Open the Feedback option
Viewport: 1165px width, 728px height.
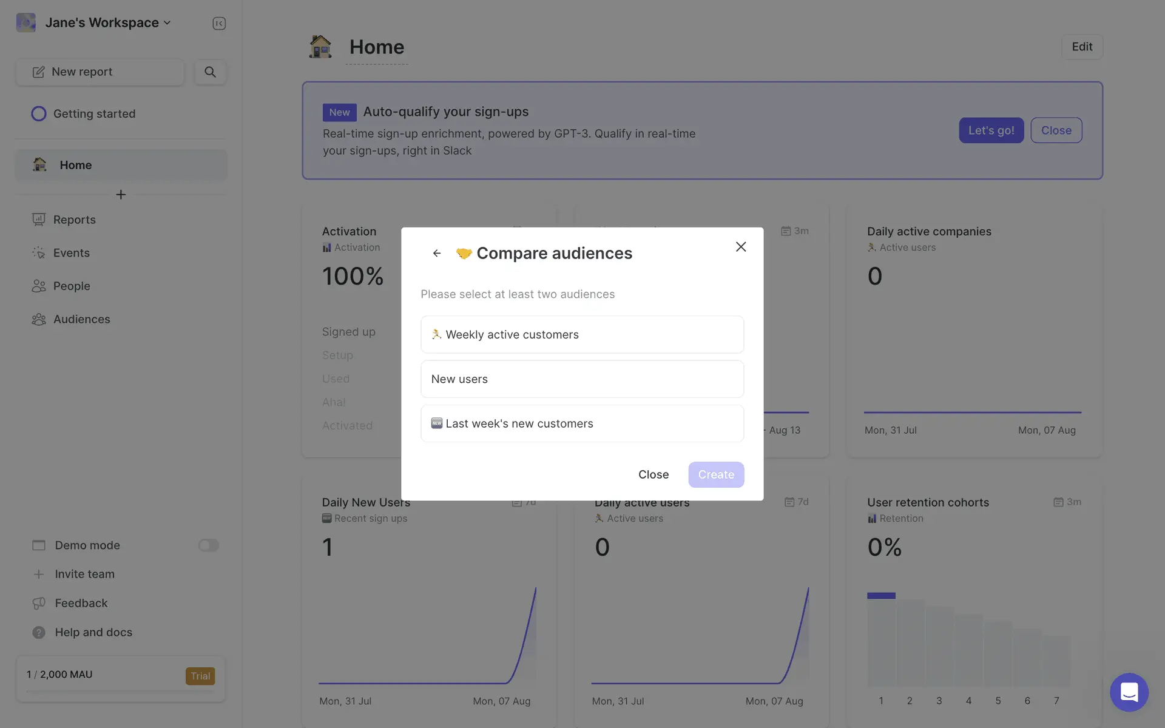[81, 603]
